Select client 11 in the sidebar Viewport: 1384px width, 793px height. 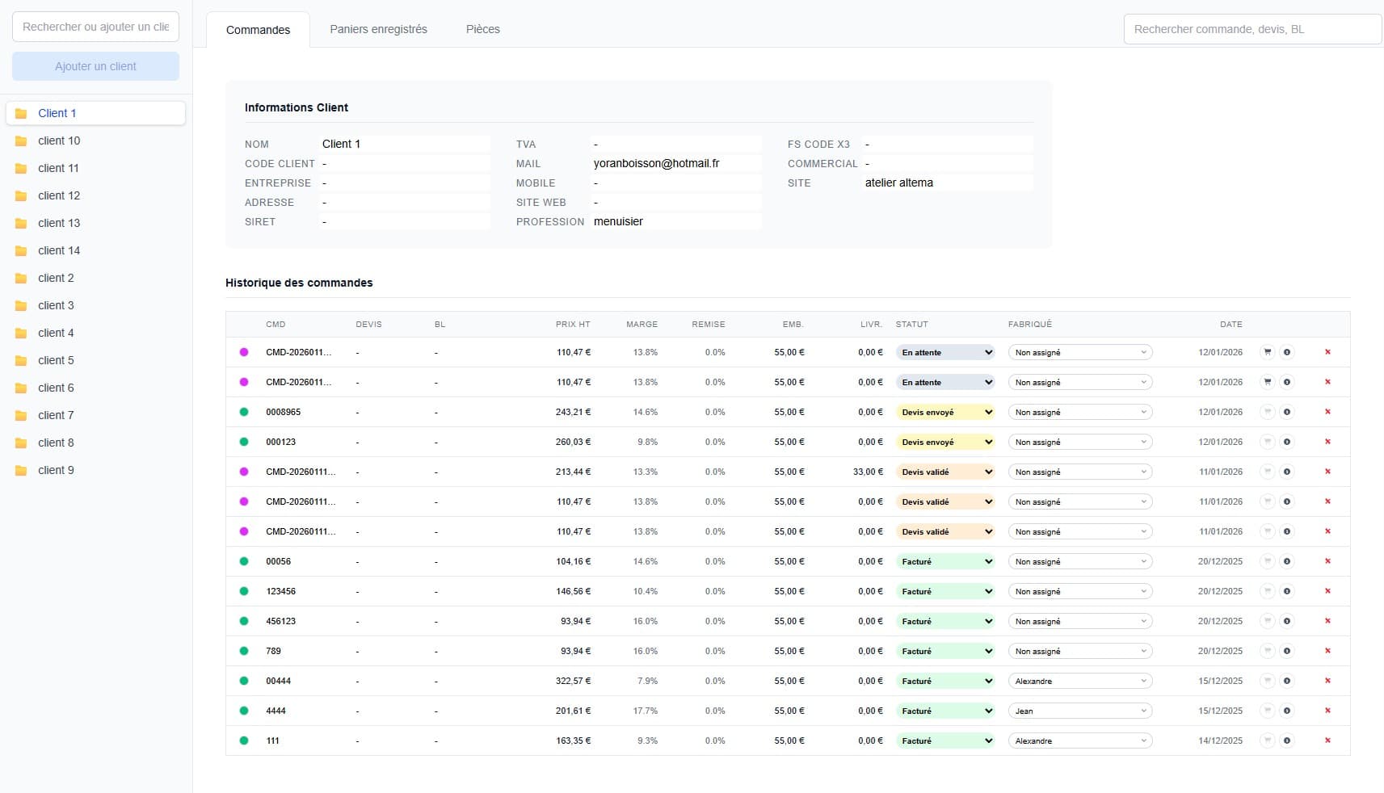[95, 168]
